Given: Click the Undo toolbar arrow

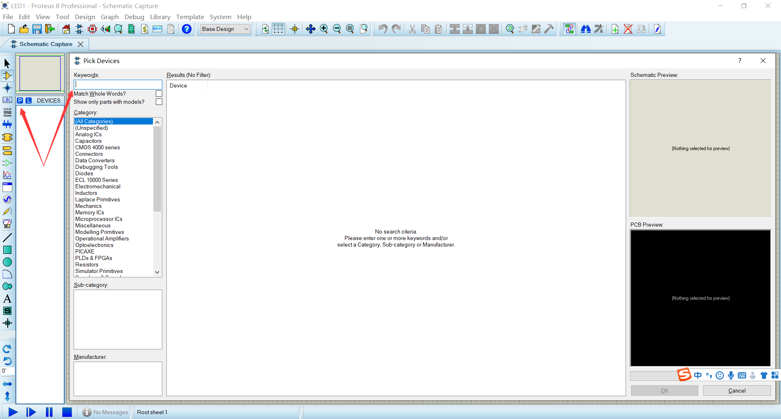Looking at the screenshot, I should coord(383,29).
